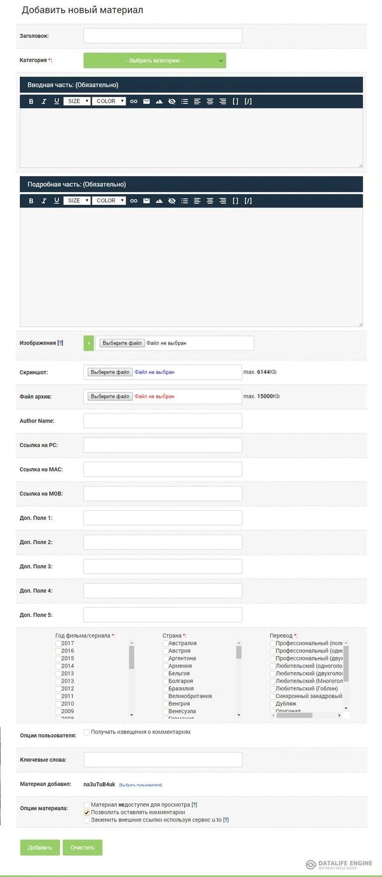Insert bullet list in Вводная часть toolbar
The height and width of the screenshot is (877, 382).
click(x=185, y=101)
